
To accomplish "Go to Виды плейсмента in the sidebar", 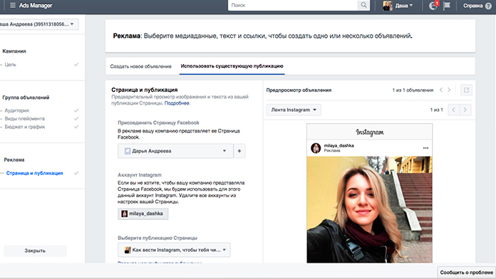I will click(x=25, y=119).
